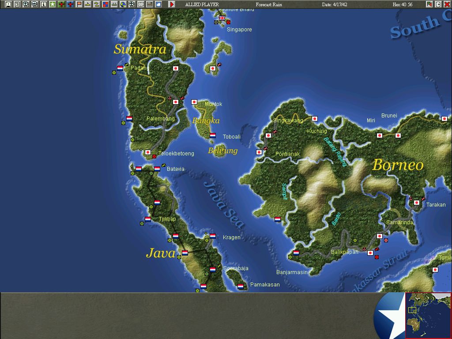The height and width of the screenshot is (339, 452).
Task: Click the 'Sumatra' map label
Action: (x=140, y=49)
